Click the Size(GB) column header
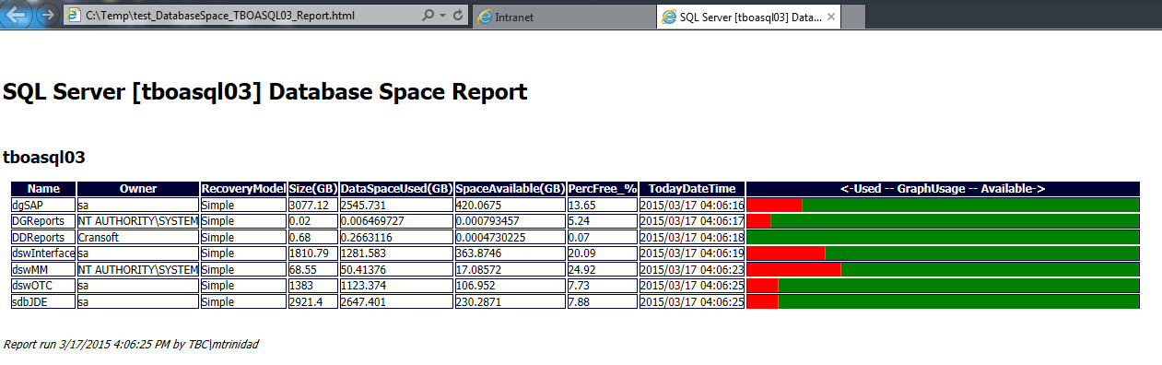This screenshot has height=365, width=1162. click(313, 189)
